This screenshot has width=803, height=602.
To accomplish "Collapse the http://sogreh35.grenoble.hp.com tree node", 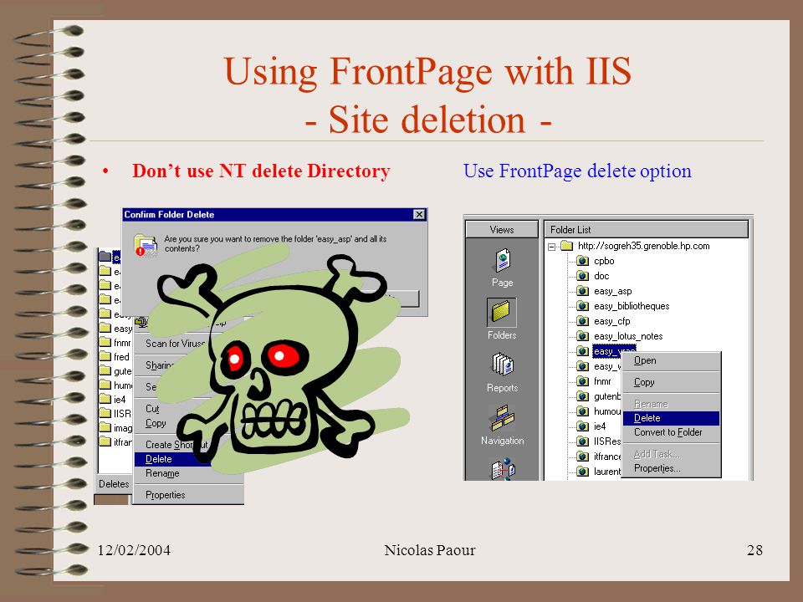I will point(551,247).
